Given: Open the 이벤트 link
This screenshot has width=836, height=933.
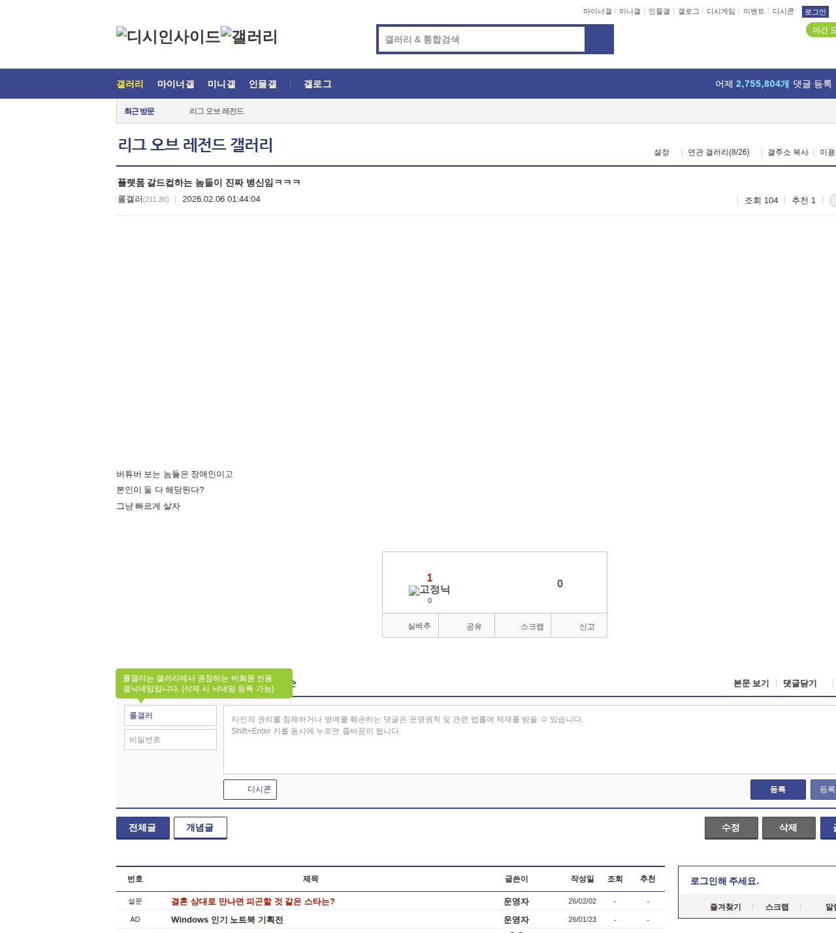Looking at the screenshot, I should coord(754,12).
